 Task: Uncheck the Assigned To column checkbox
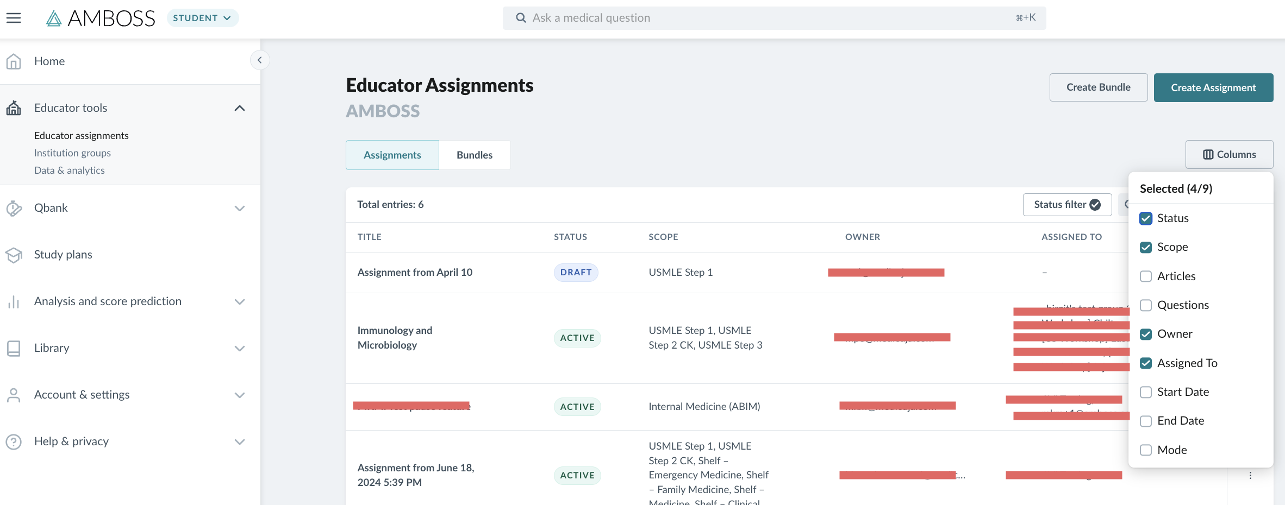(x=1146, y=363)
